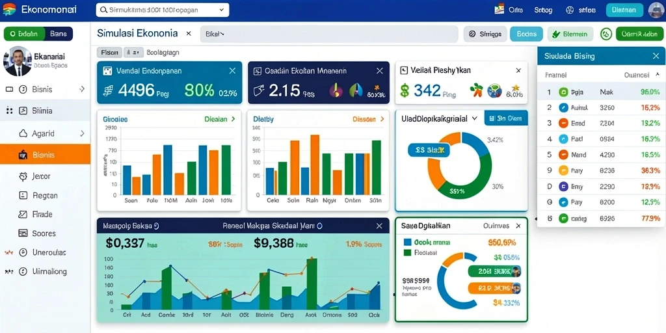Screen dimensions: 666x333
Task: Click the green circular icon beside Oamrik button
Action: 607,34
